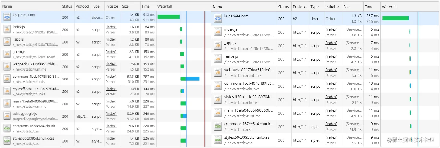
Task: Click adsbygoogle.js waterfall bar
Action: [x=183, y=116]
